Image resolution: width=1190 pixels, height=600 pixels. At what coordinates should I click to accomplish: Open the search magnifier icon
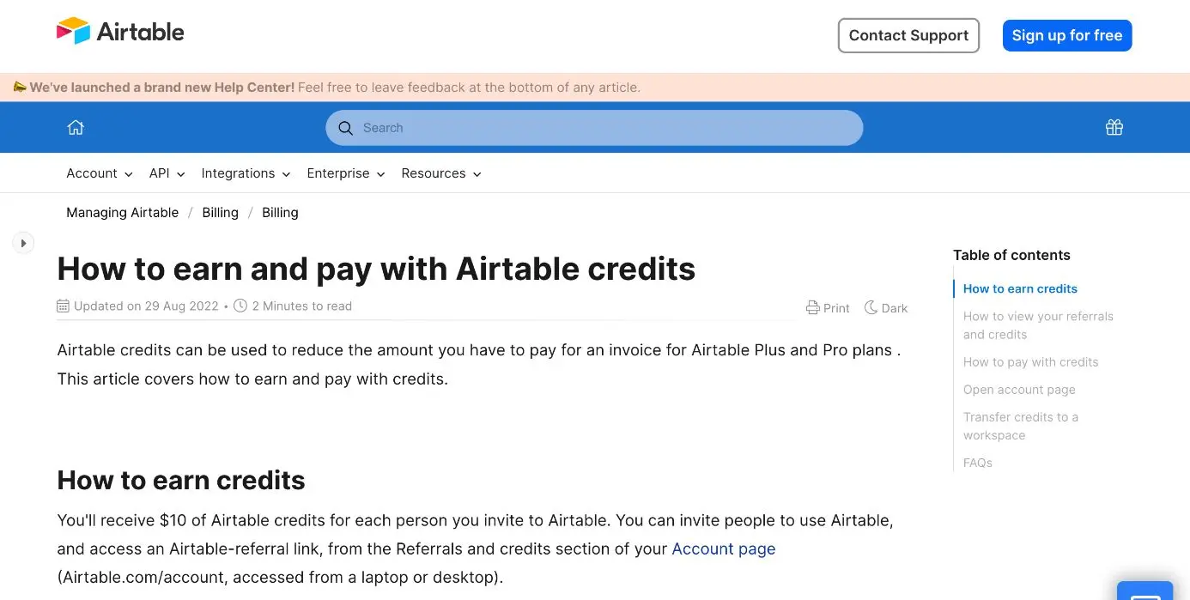tap(346, 127)
